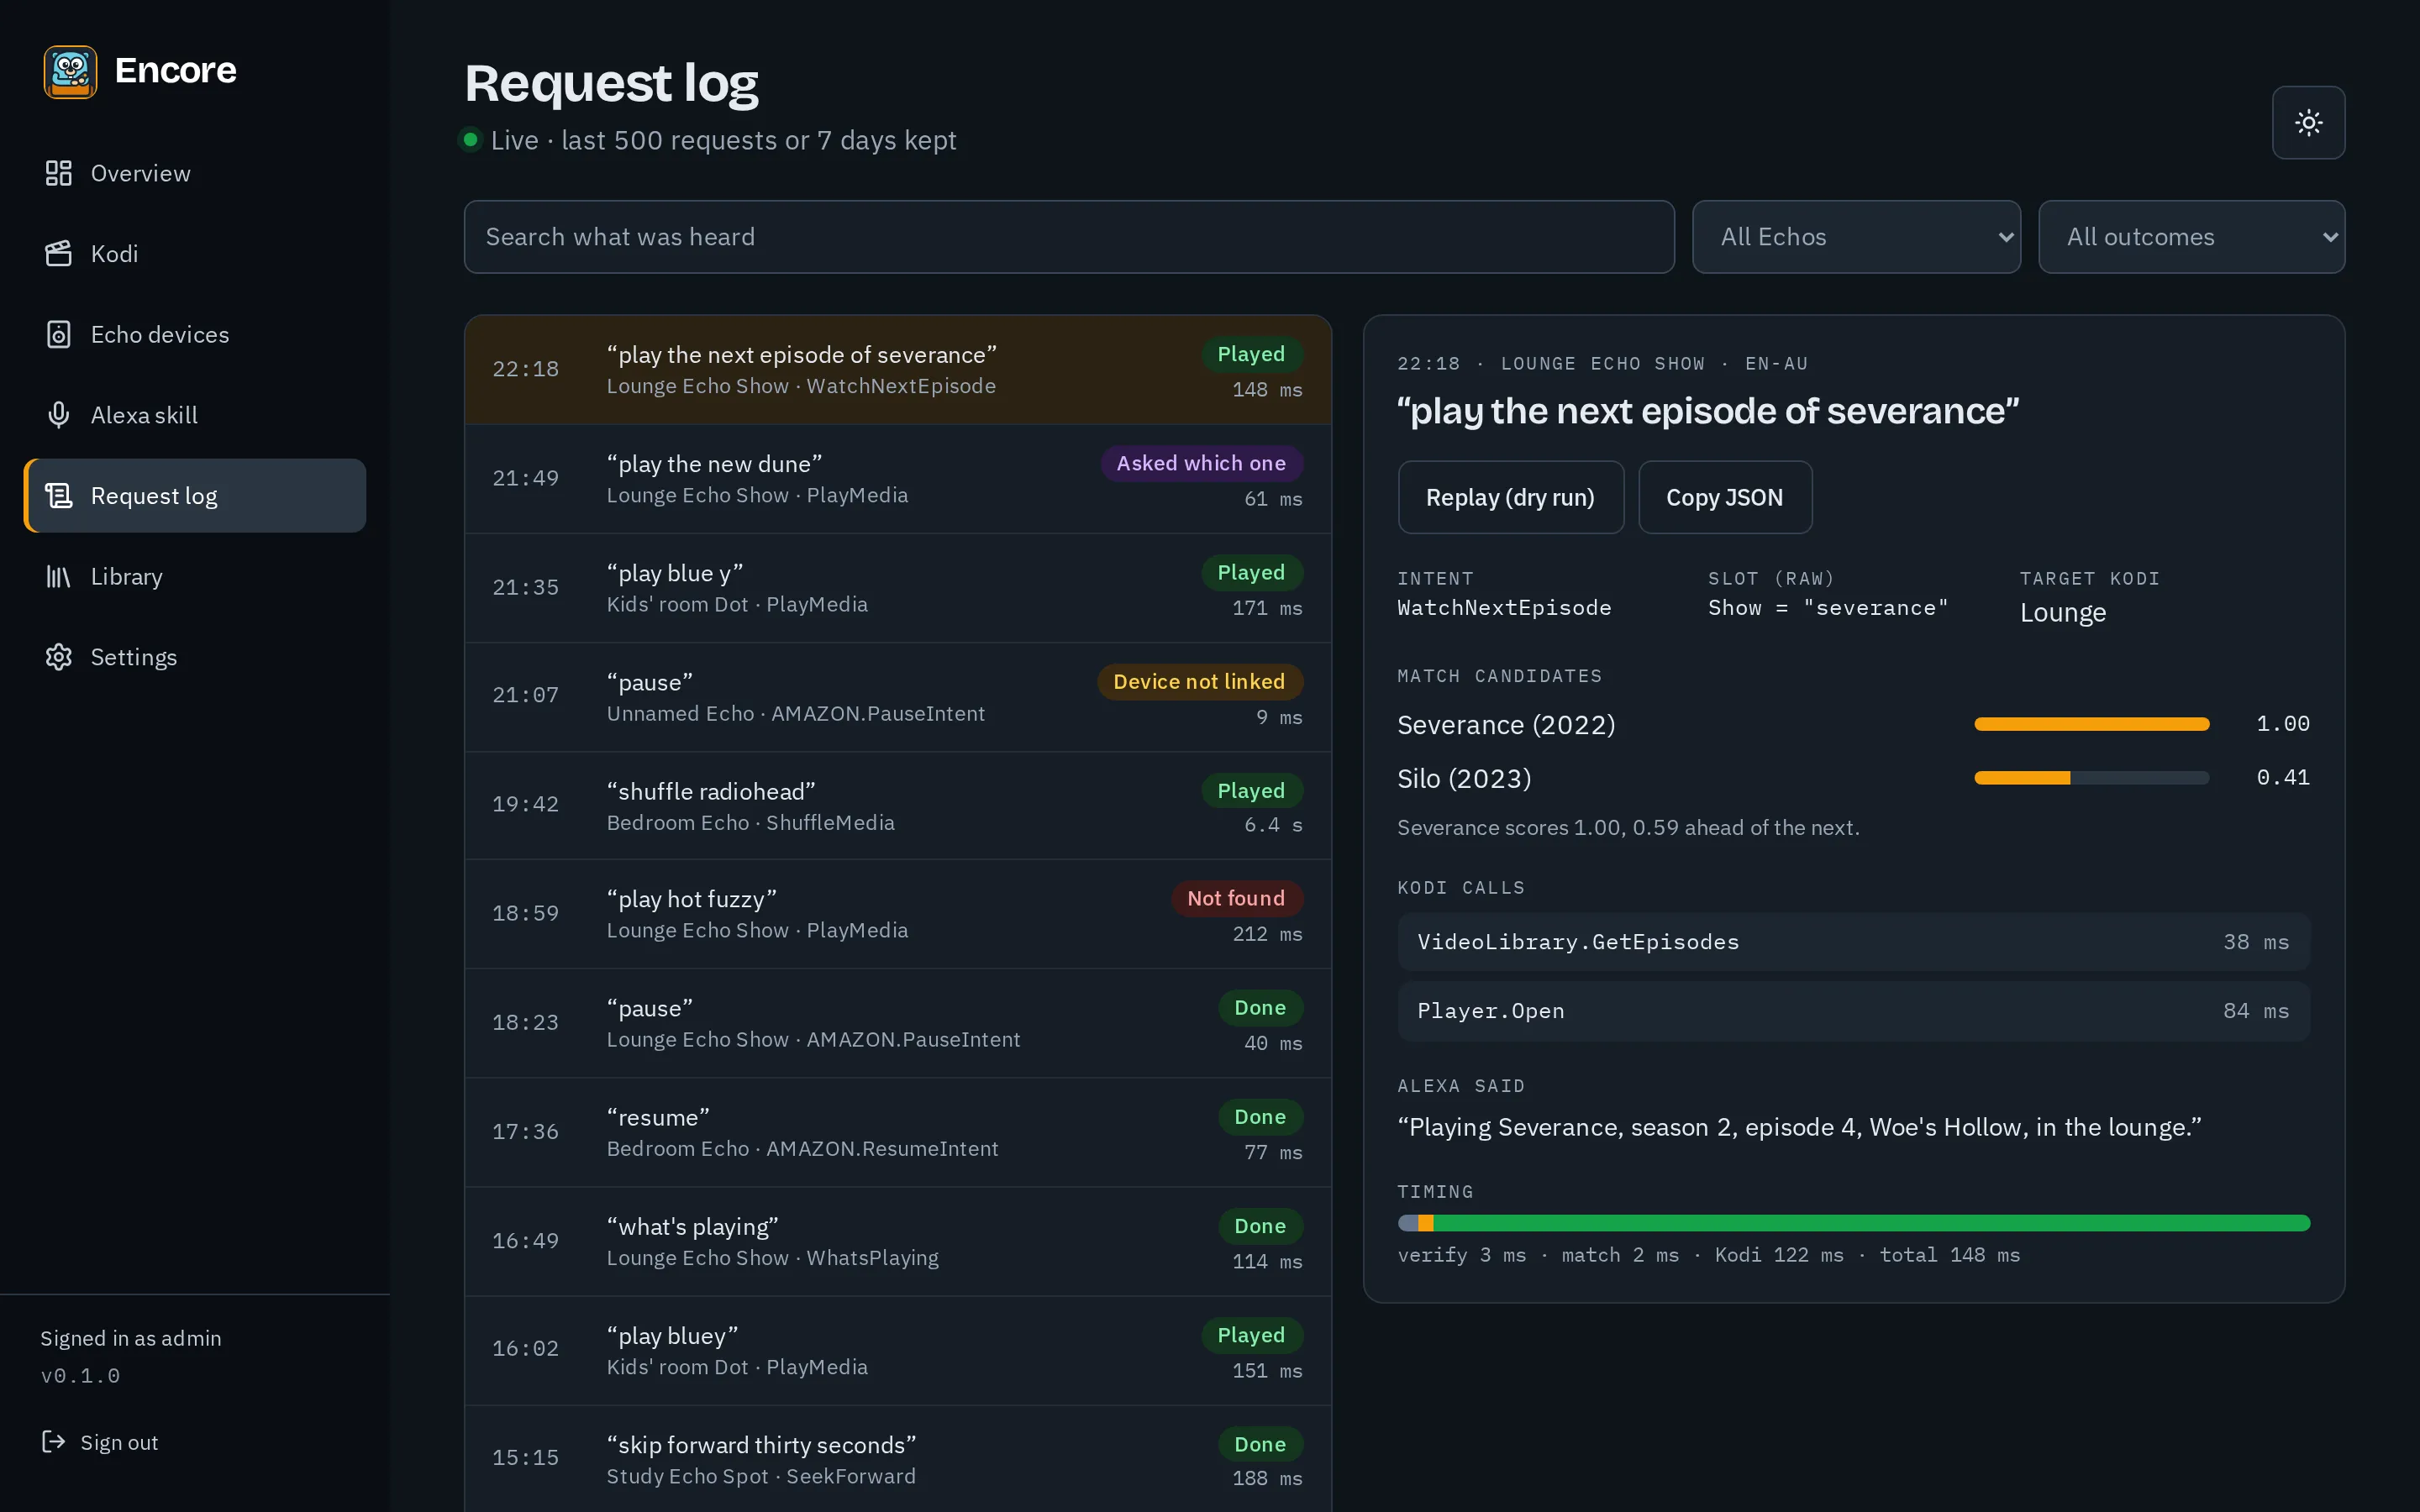Select the "play blue y" log entry
Screen dimensions: 2420x1512
pos(898,588)
